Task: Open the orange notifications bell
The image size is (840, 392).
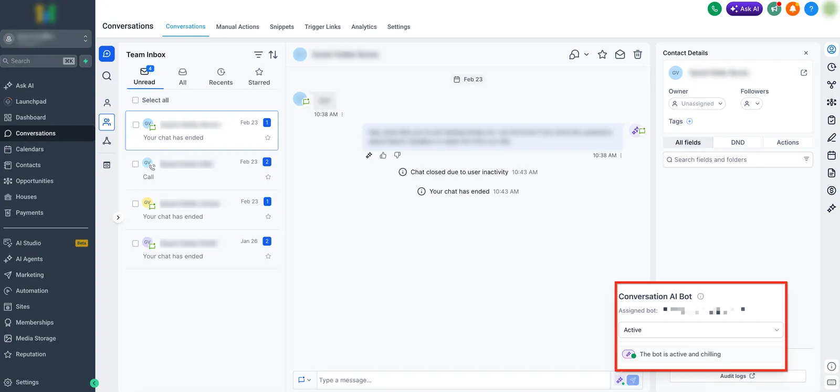Action: tap(793, 9)
